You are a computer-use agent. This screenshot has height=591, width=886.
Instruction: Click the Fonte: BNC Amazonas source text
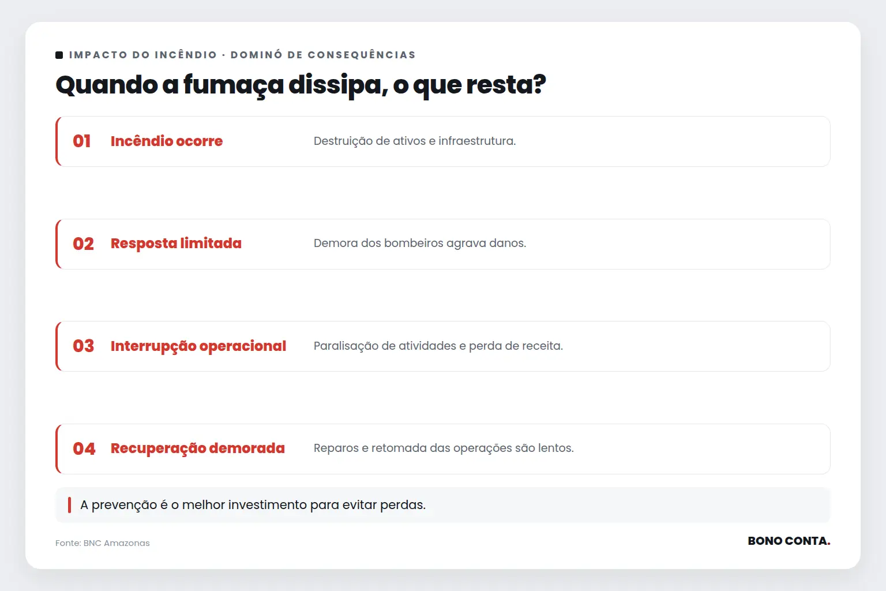(x=103, y=543)
